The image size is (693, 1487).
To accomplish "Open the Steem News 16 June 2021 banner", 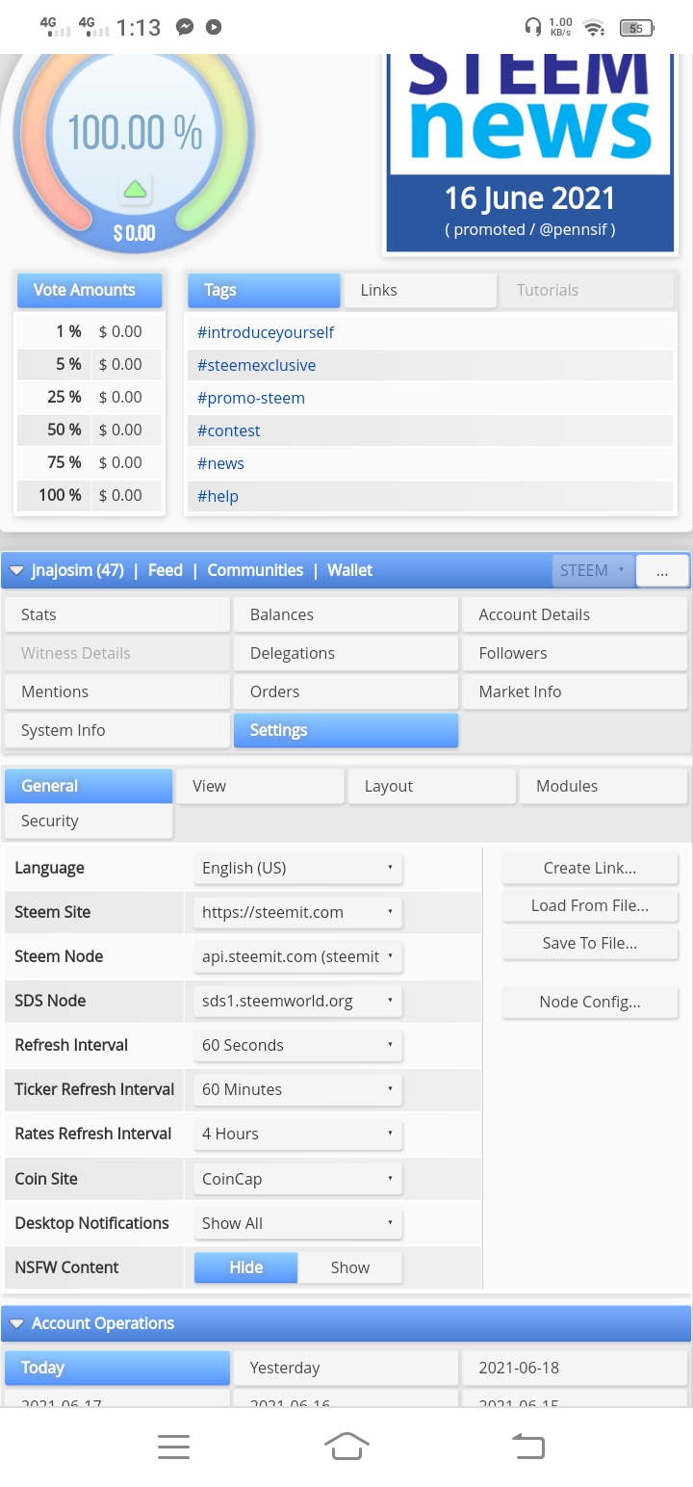I will pos(529,152).
